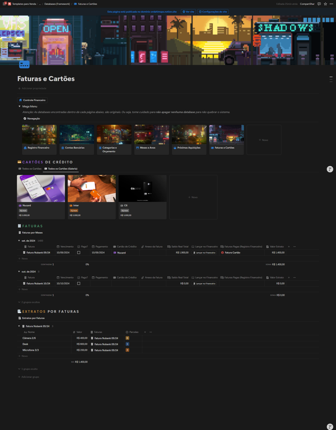Add a column in out. de 2024 table
The image size is (336, 430).
[x=289, y=277]
